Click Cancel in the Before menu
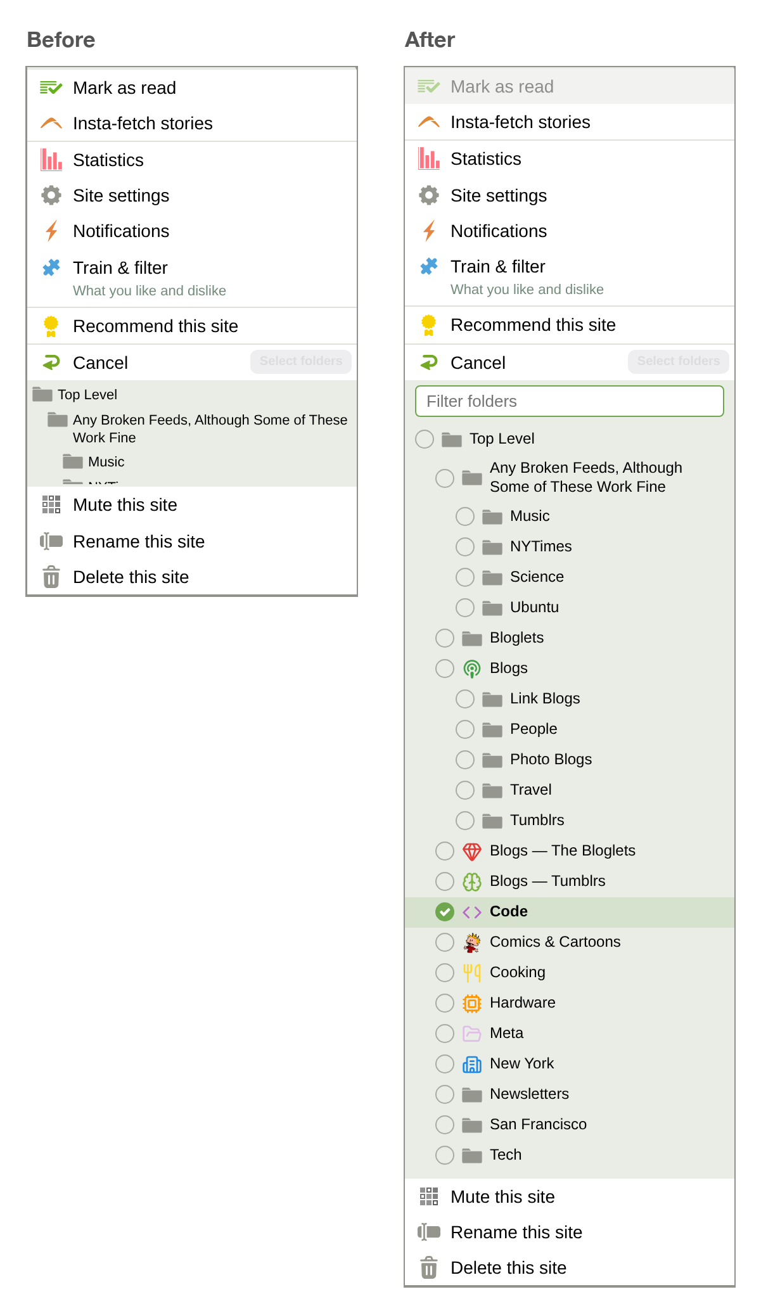Screen dimensions: 761x1313 pyautogui.click(x=100, y=362)
